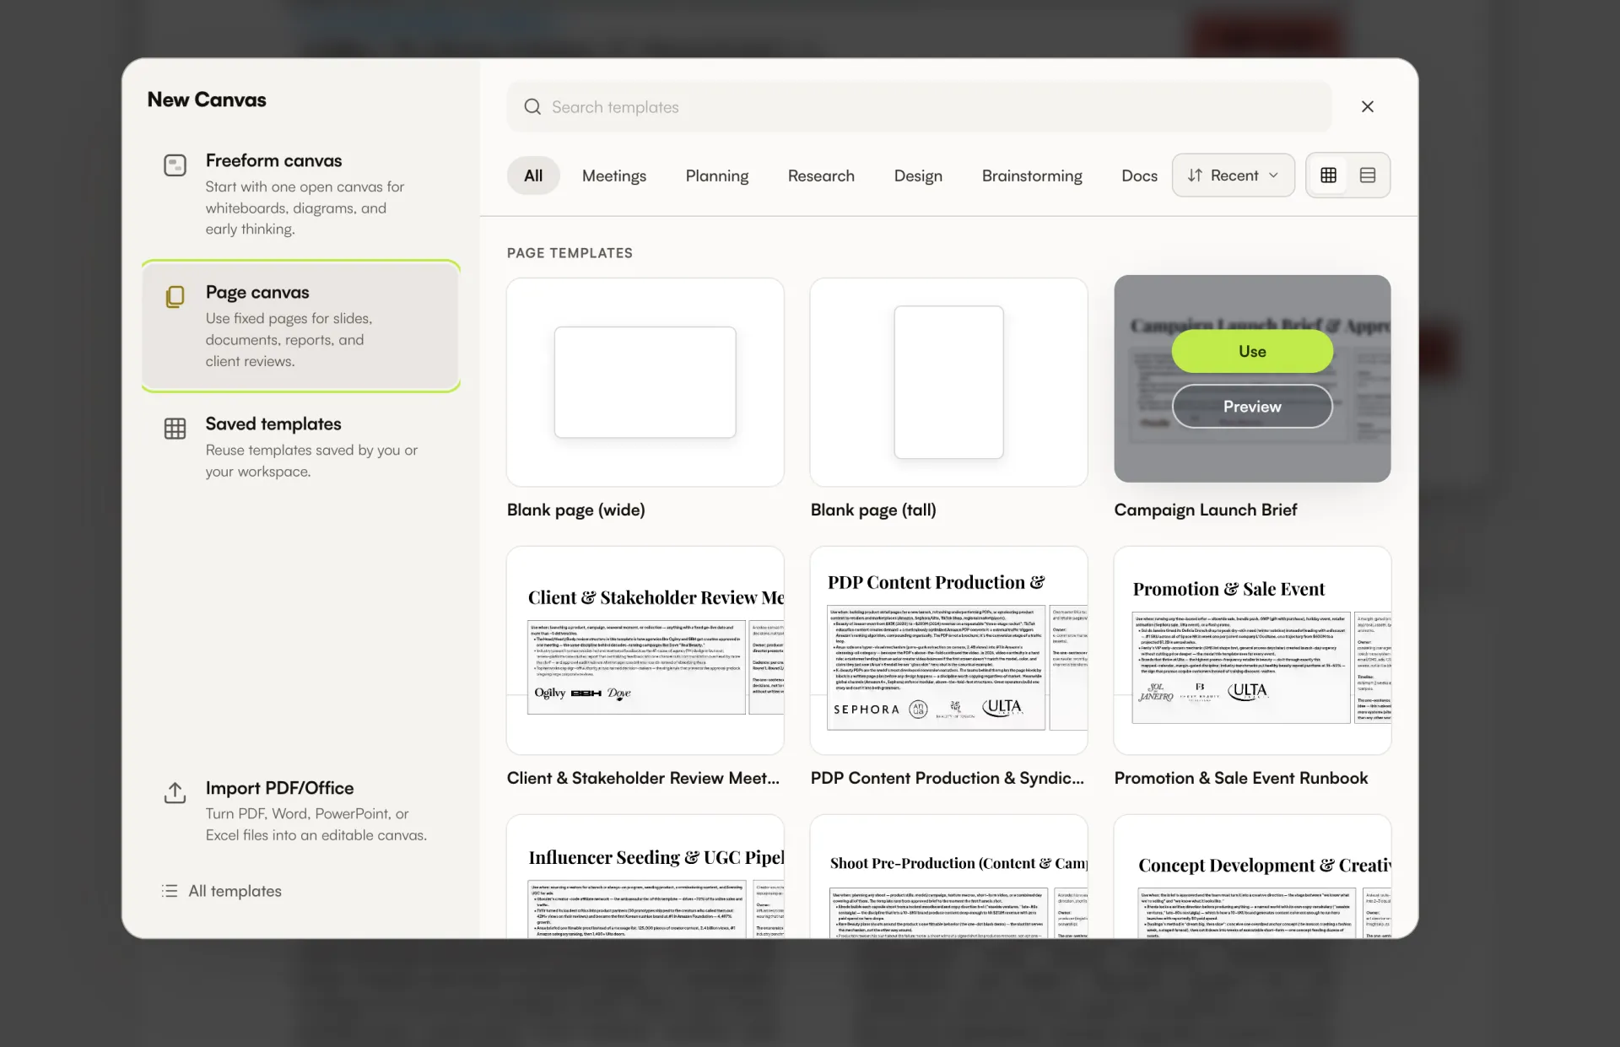
Task: Click the sort arrows icon beside Recent
Action: [1195, 175]
